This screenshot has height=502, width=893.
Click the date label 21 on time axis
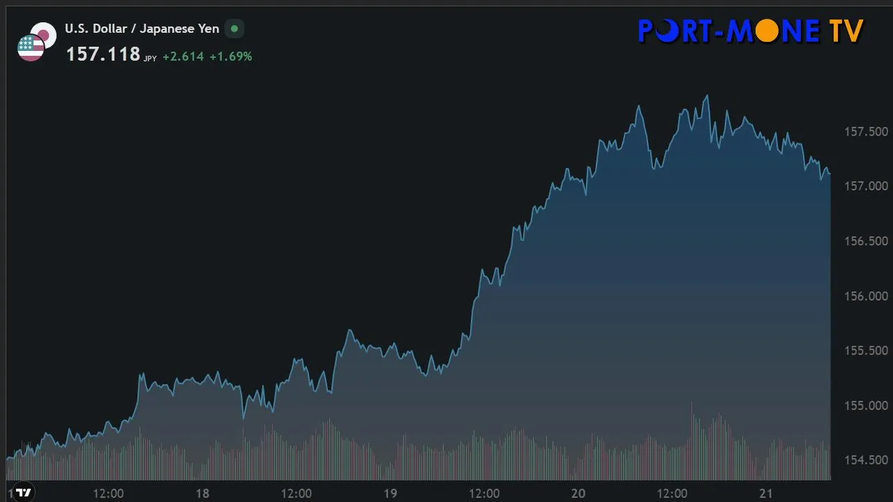tap(766, 494)
